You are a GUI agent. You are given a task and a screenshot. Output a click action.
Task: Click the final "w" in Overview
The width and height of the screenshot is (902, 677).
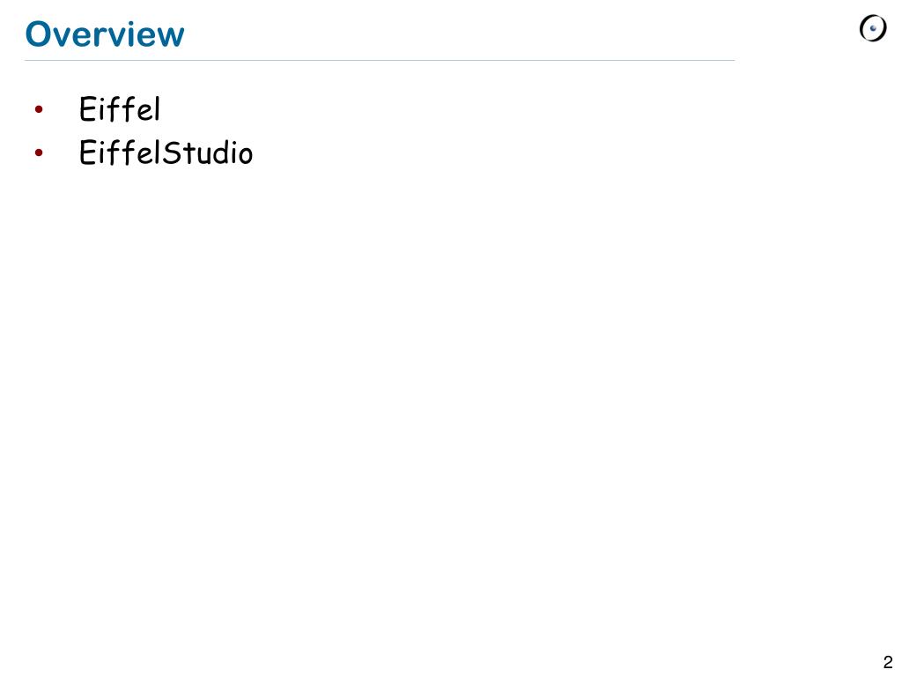[x=171, y=37]
